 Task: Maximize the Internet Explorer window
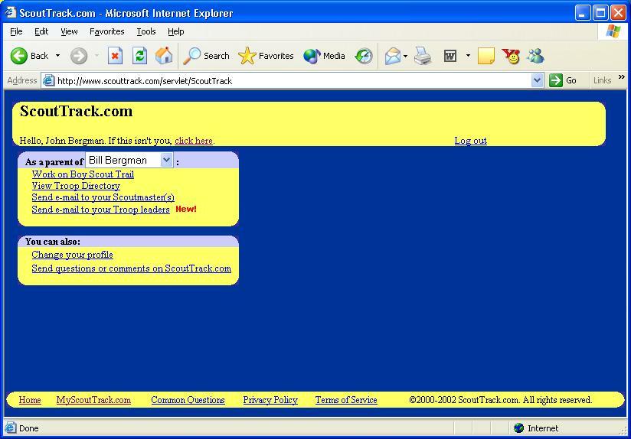pos(600,13)
